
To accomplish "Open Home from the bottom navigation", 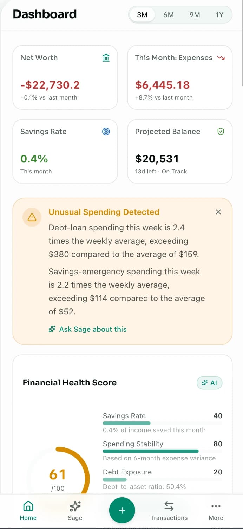I will pos(28,511).
